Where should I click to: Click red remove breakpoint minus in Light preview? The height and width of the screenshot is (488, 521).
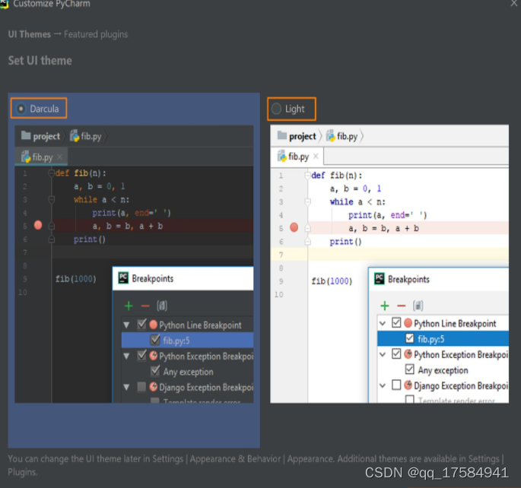tap(402, 306)
